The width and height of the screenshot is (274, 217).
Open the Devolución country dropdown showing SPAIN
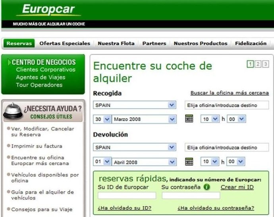click(x=135, y=147)
